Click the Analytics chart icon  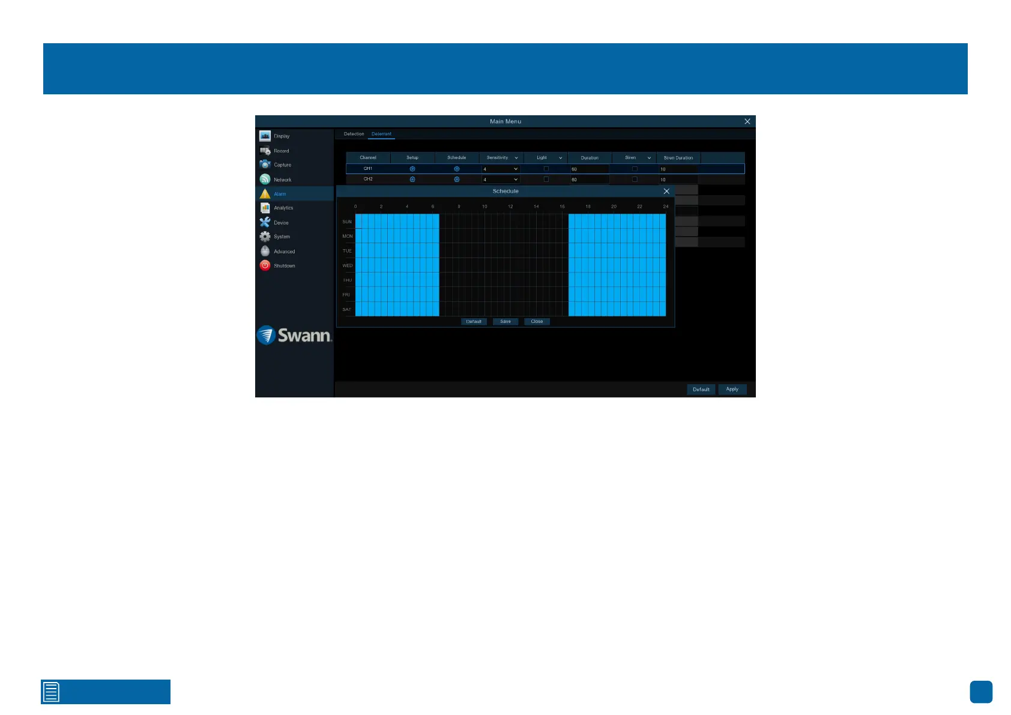[265, 208]
